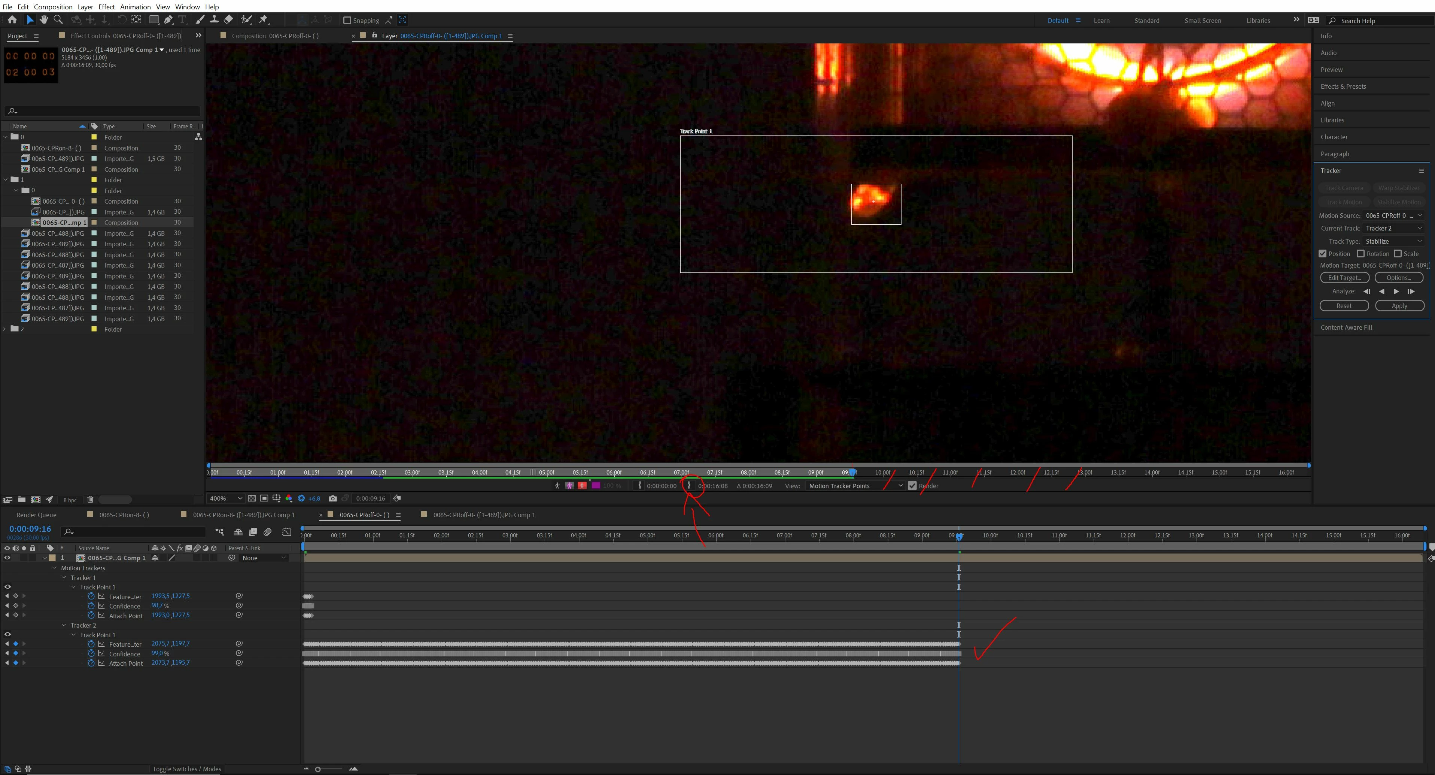Collapse the Tracker 2 group
Screen dimensions: 1435x775
64,625
